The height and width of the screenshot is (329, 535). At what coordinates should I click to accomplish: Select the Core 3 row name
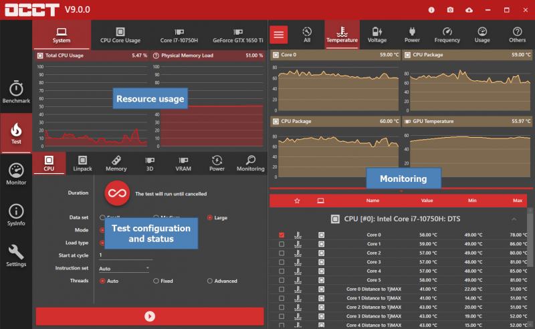(374, 262)
